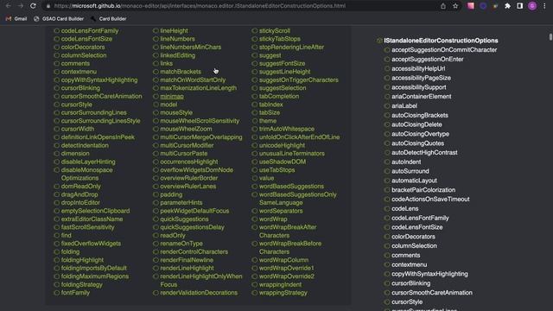553x311 pixels.
Task: Open the emptySelectionClipboard property
Action: (95, 211)
